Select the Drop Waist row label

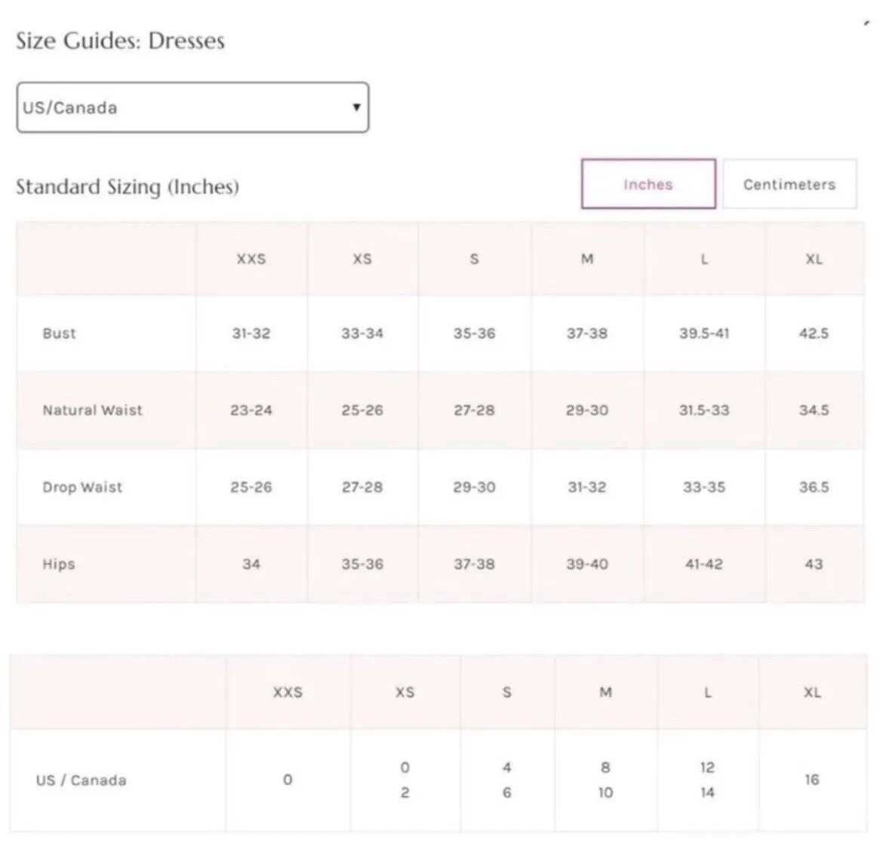click(82, 487)
